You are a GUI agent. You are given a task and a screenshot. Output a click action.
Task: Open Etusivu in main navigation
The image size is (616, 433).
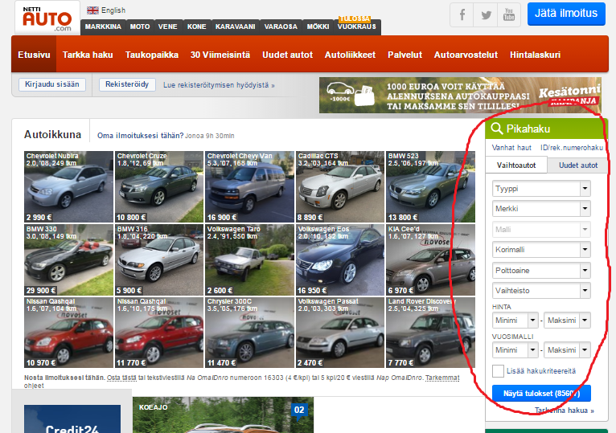[x=34, y=55]
